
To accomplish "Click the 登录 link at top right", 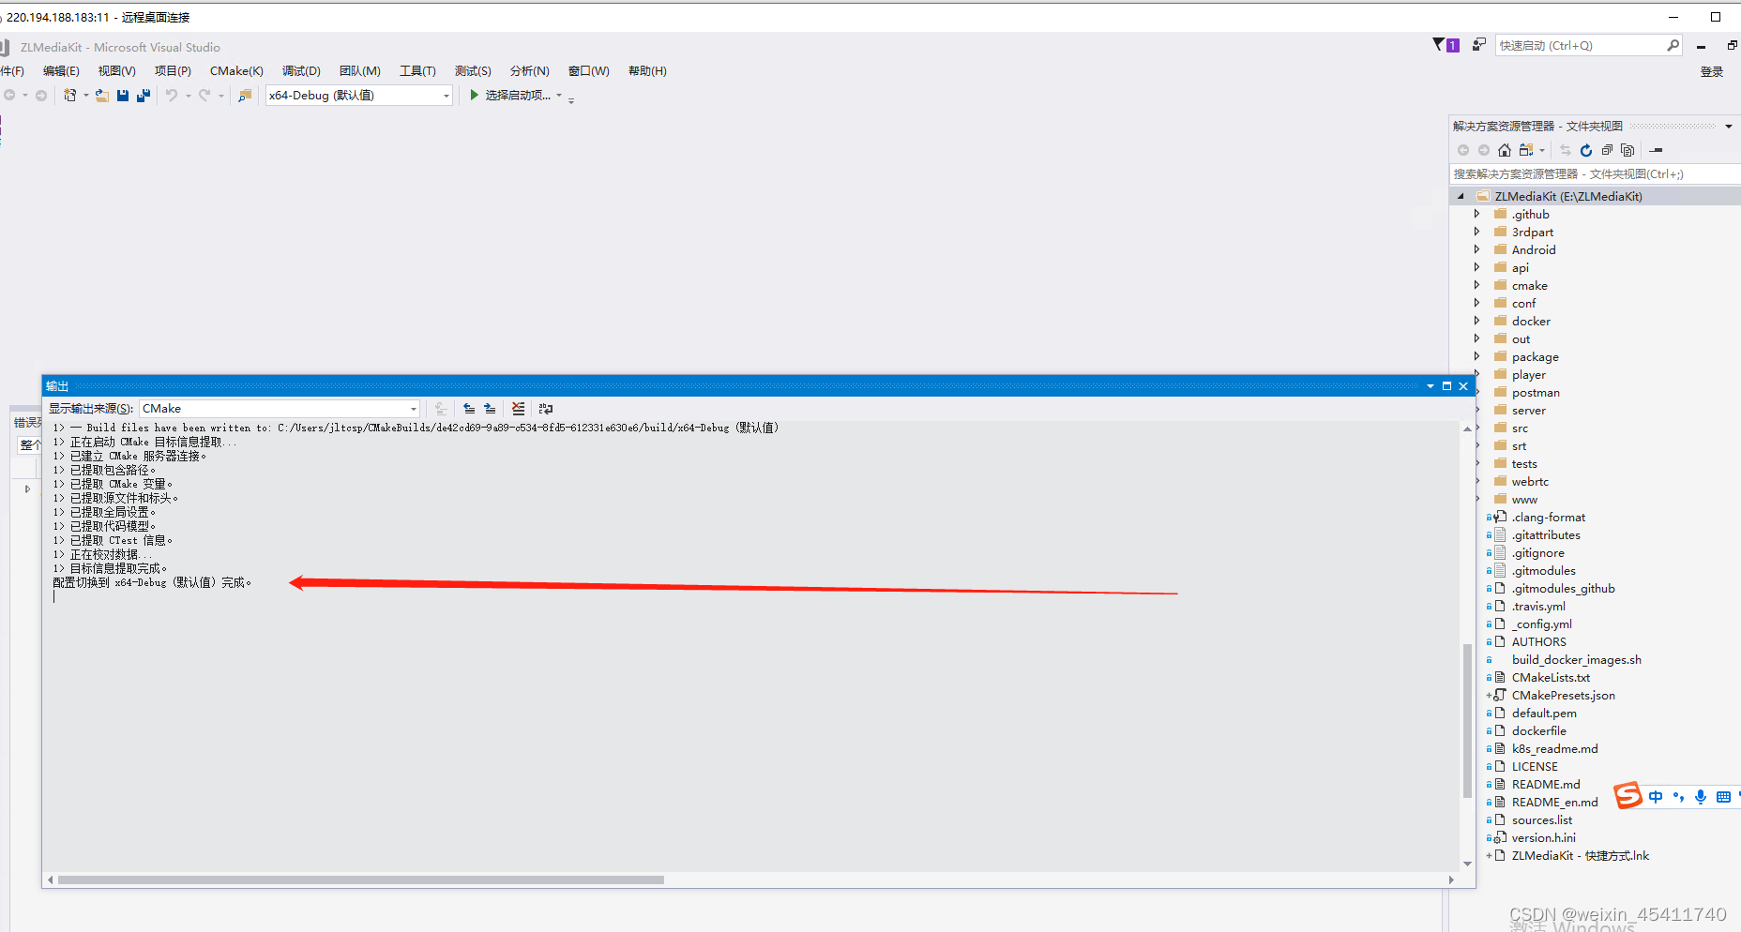I will [1711, 70].
